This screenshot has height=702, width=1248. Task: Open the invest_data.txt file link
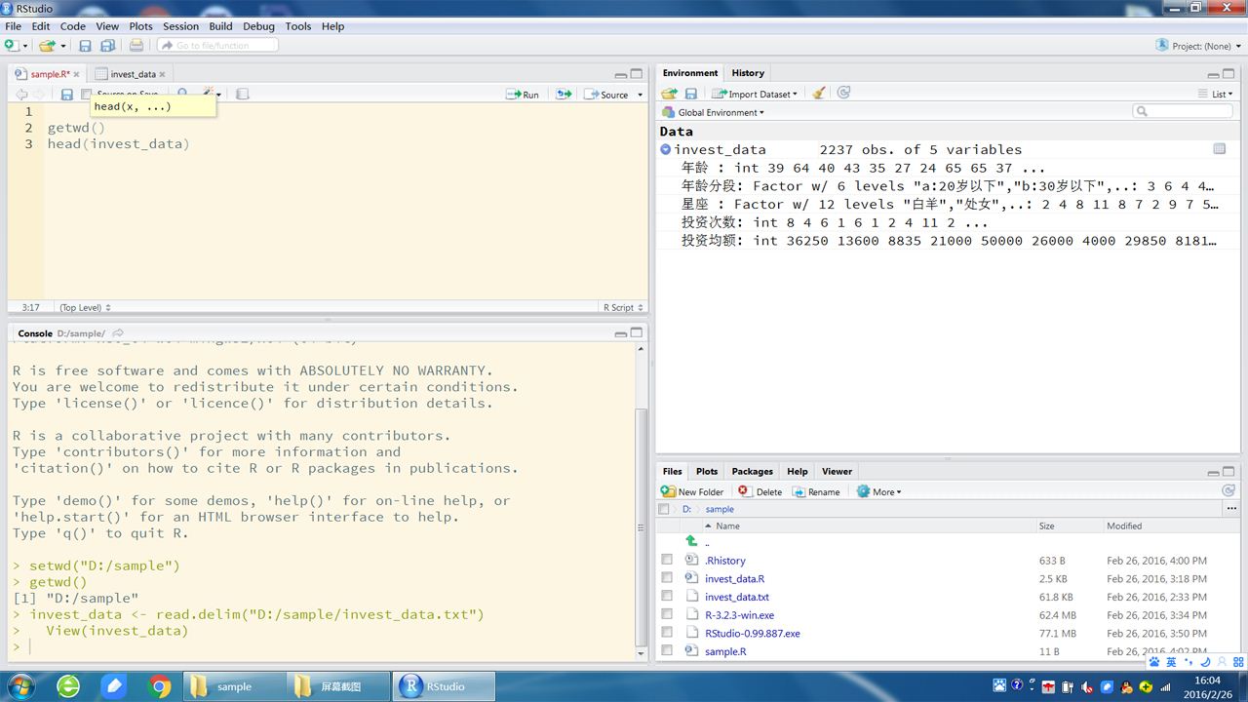pos(737,597)
